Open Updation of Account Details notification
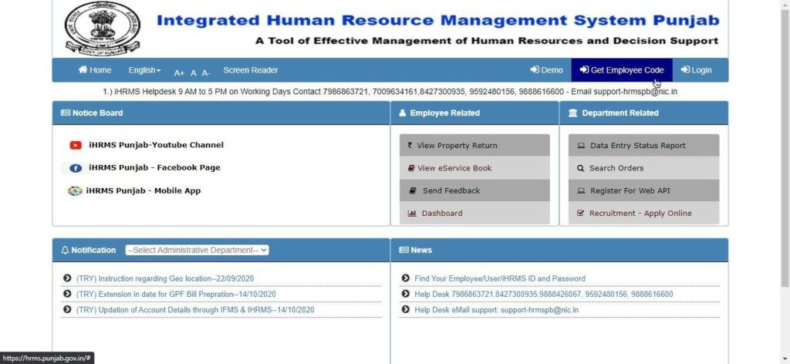This screenshot has height=364, width=790. tap(195, 309)
